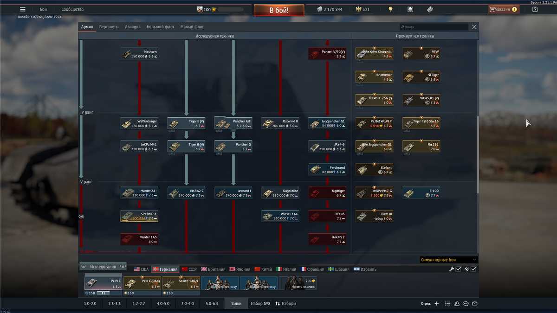
Task: Switch to the Большой флот tab
Action: pos(161,27)
